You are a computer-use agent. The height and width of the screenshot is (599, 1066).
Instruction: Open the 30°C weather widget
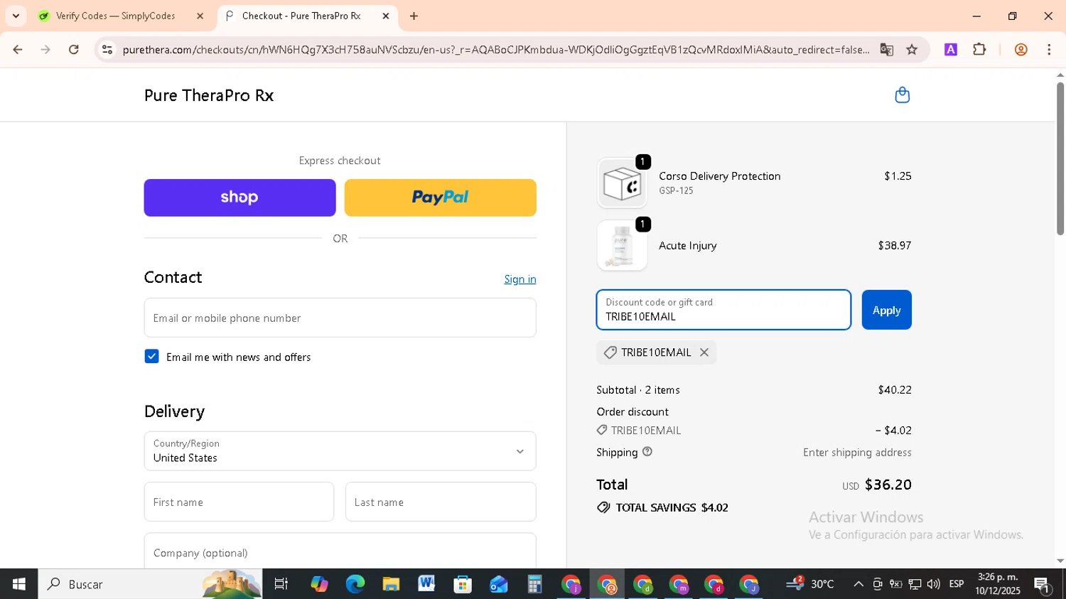[810, 584]
